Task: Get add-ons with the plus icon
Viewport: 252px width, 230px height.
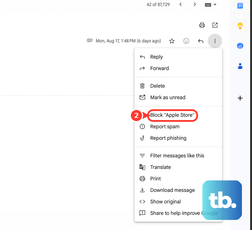Action: [240, 98]
